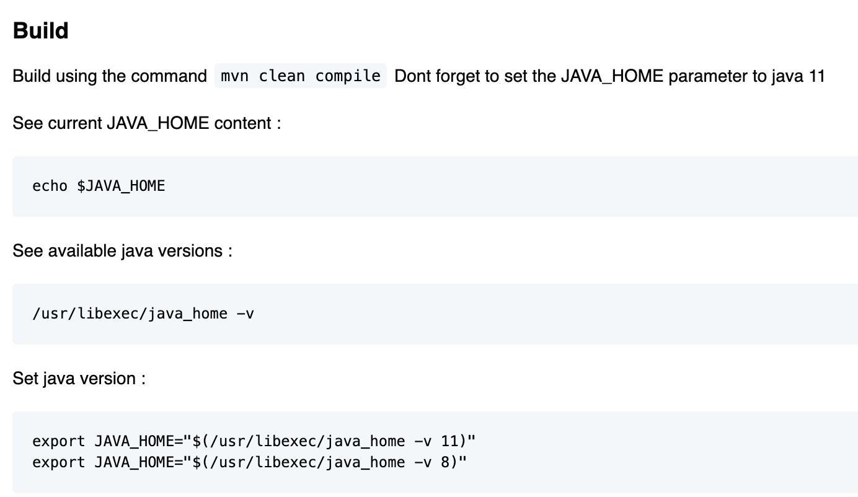Click the Build heading

[40, 31]
